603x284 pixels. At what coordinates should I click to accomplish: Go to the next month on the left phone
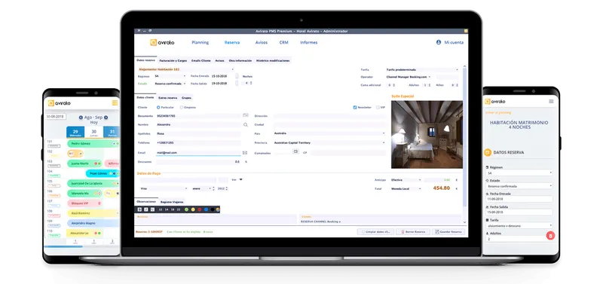tap(106, 118)
